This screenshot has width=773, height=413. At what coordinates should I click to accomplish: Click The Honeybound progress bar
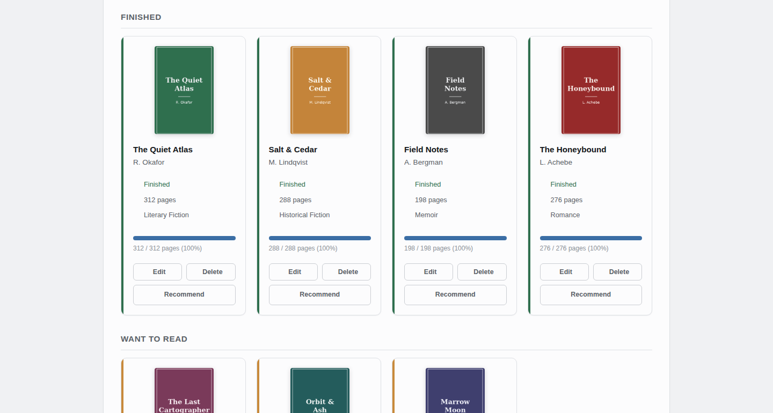point(591,238)
